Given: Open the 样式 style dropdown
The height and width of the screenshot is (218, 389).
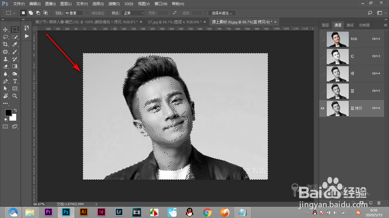Looking at the screenshot, I should click(x=133, y=13).
